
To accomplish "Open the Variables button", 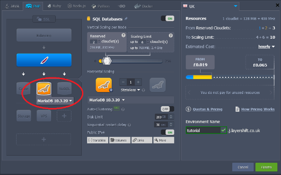I will 97,140.
